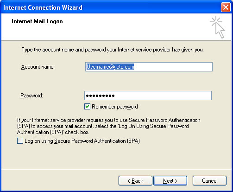The height and width of the screenshot is (192, 233).
Task: Click the 'Account name:' label
Action: (x=38, y=67)
